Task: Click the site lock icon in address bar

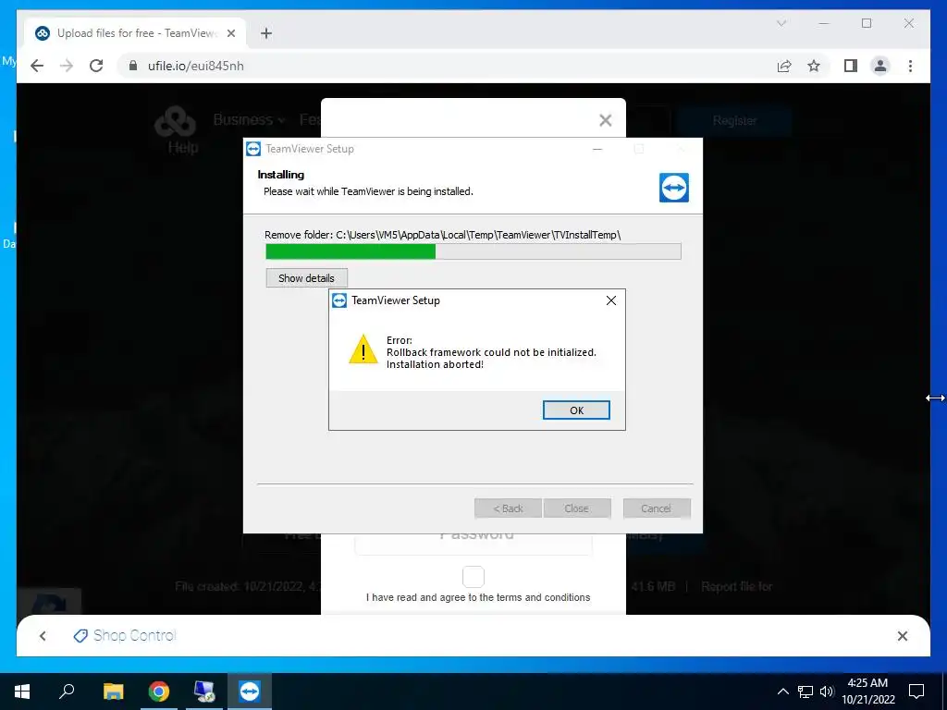Action: pos(133,66)
